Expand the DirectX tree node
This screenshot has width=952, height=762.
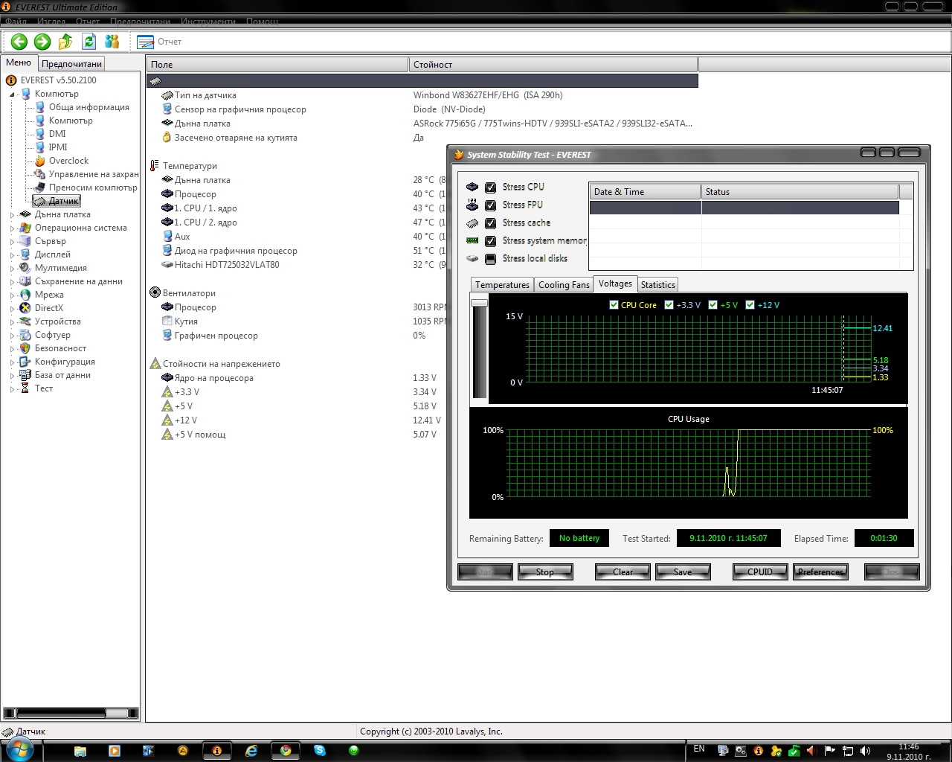pos(12,309)
